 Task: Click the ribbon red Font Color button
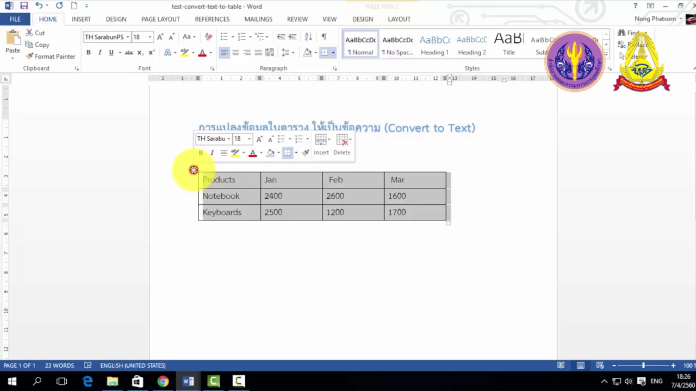click(x=202, y=53)
